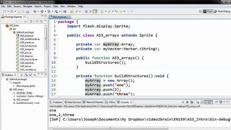Click the Outline hide non-public members icon

pos(30,75)
